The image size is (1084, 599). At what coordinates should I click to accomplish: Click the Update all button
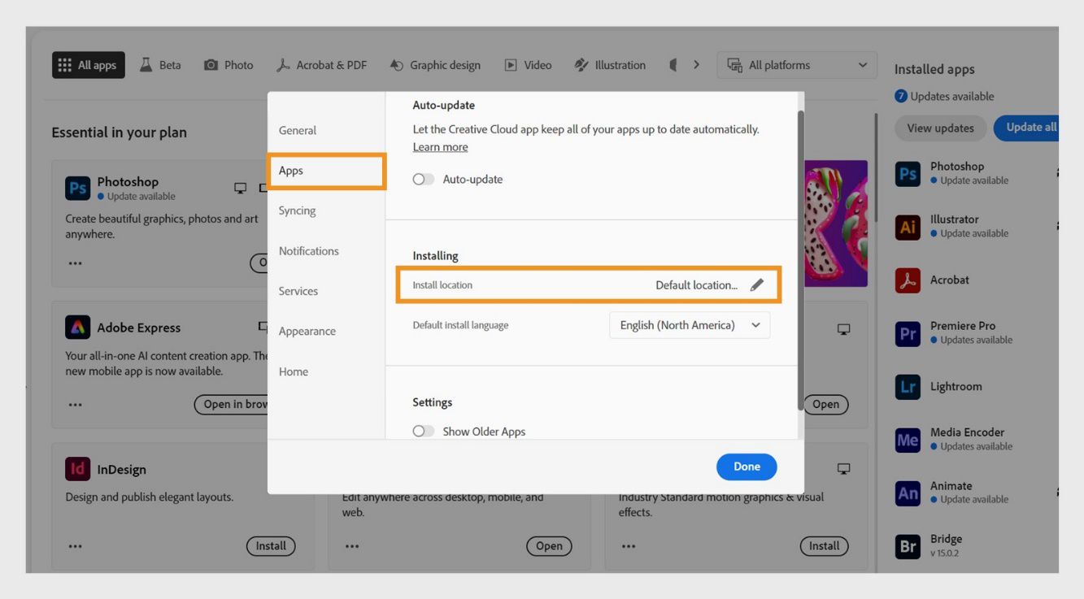[x=1029, y=128]
